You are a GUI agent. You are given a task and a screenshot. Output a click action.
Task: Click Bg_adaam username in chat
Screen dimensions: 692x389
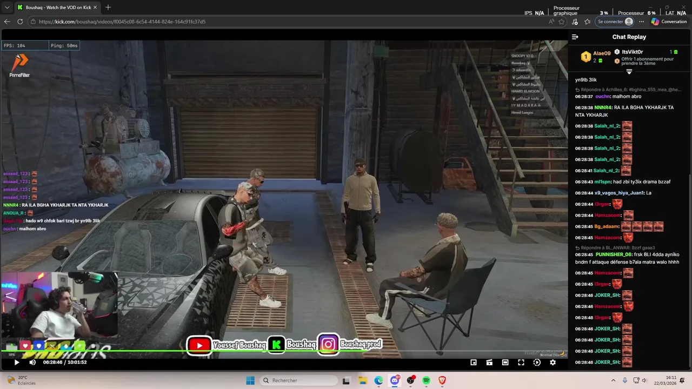(606, 226)
